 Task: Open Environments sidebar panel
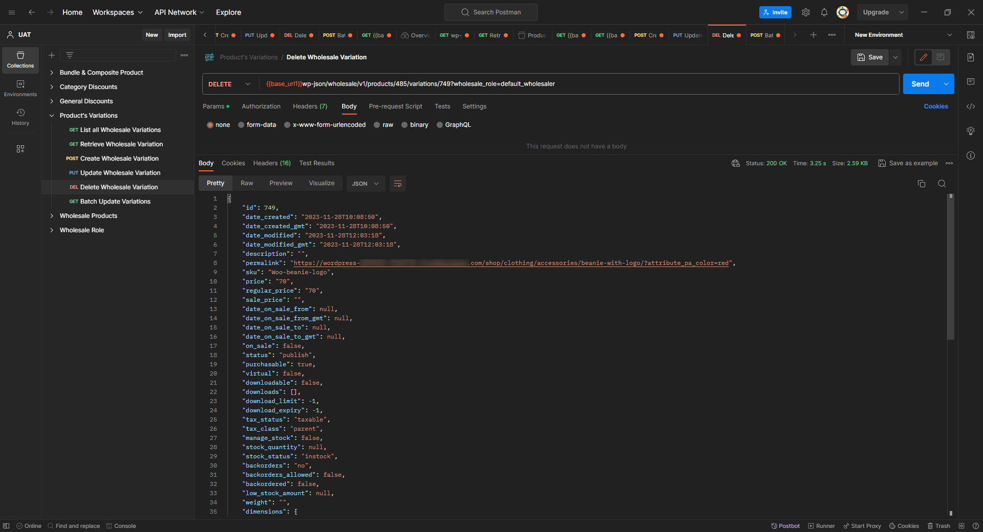pyautogui.click(x=20, y=88)
